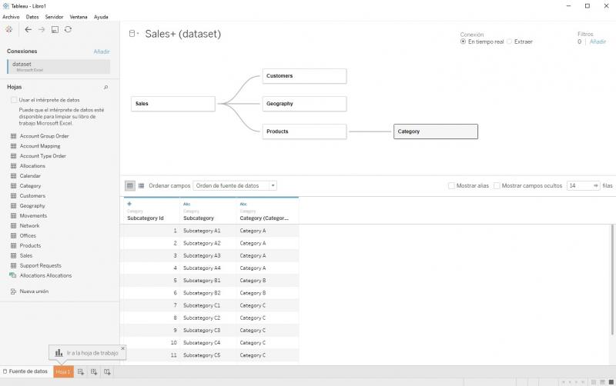Select the Extraer connection radio button
The image size is (616, 386).
click(x=510, y=42)
